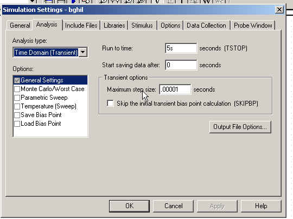Tick the Save Bias Point checkbox
Screen dimensions: 293x219
[x=17, y=115]
